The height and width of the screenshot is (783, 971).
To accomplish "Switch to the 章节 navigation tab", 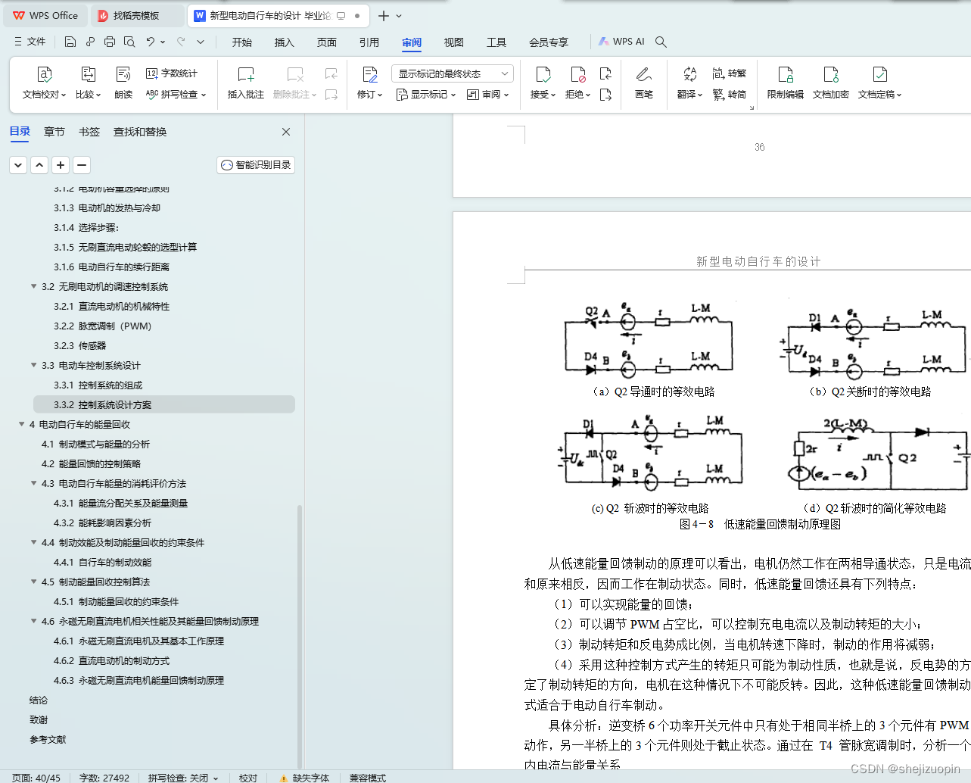I will [54, 132].
